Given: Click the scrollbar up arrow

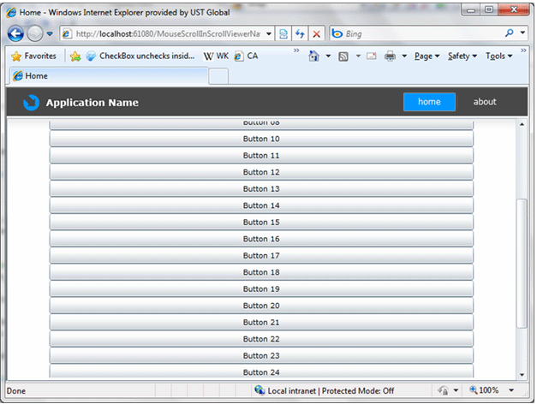Looking at the screenshot, I should coord(522,124).
